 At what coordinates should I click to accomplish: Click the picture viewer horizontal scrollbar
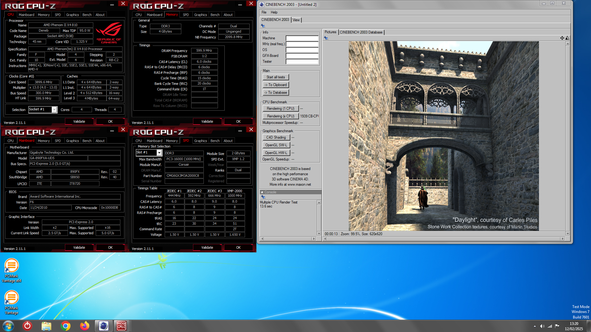(444, 239)
